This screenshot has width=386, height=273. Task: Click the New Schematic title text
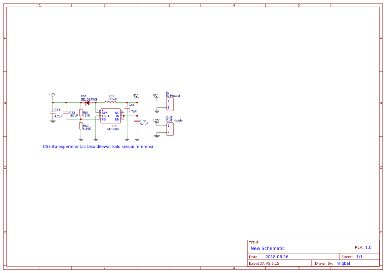[x=268, y=248]
